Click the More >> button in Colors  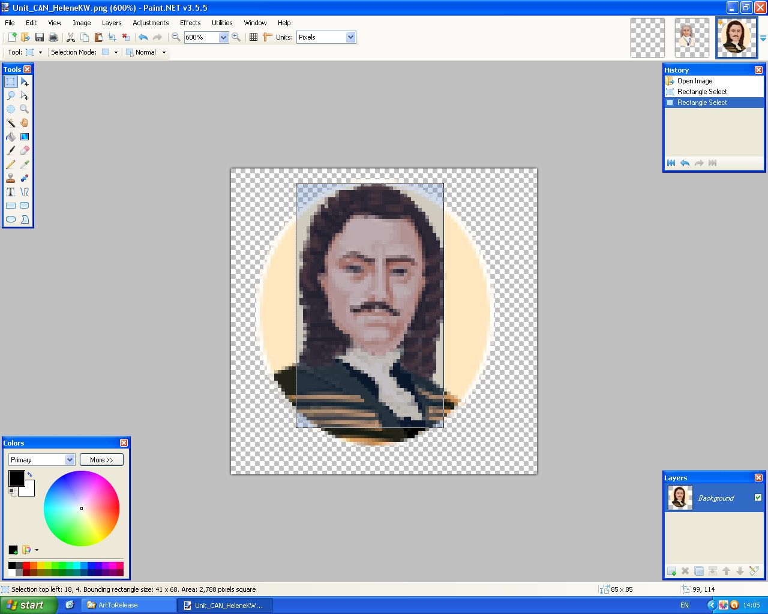point(101,460)
